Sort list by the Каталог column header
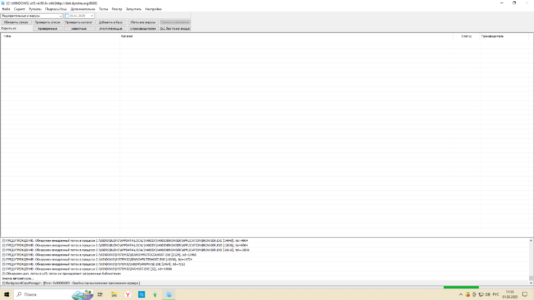 pyautogui.click(x=287, y=36)
